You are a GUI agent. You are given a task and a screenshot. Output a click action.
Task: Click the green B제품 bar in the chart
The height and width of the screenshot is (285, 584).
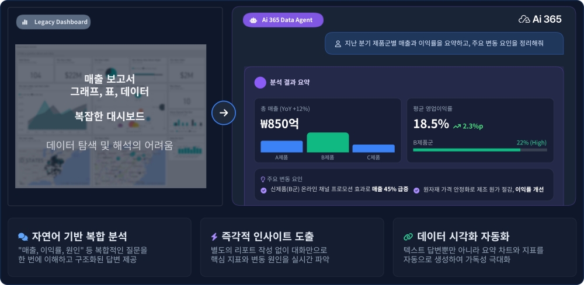click(328, 143)
